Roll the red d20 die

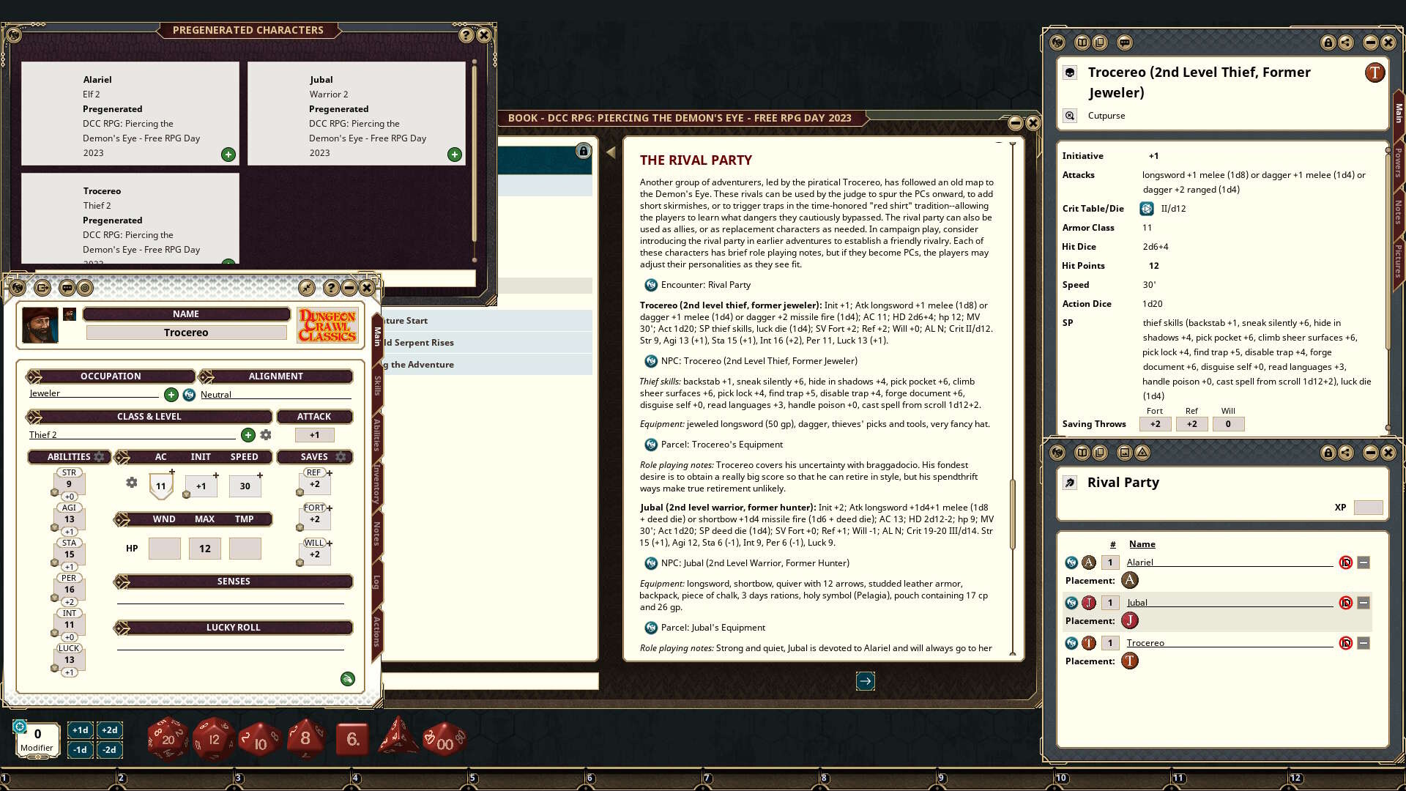168,738
